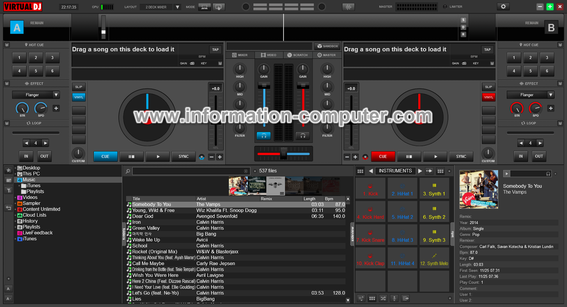Click the crossfader handle
567x307 pixels.
coord(283,153)
